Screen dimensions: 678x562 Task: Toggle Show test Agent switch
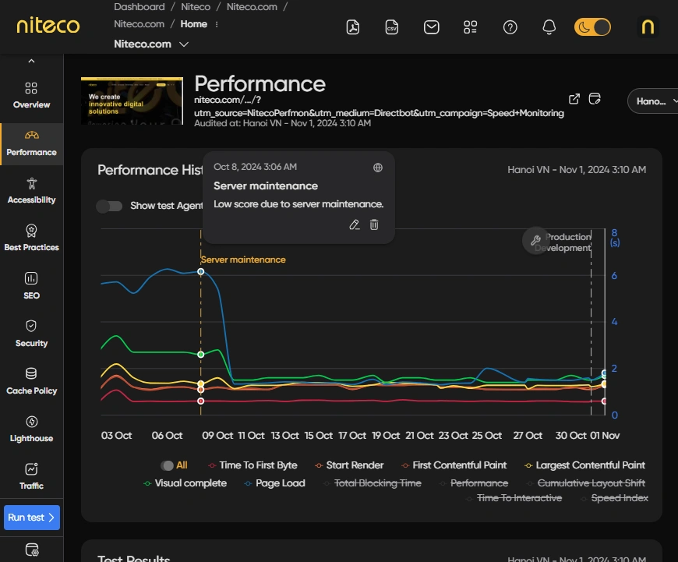tap(109, 206)
